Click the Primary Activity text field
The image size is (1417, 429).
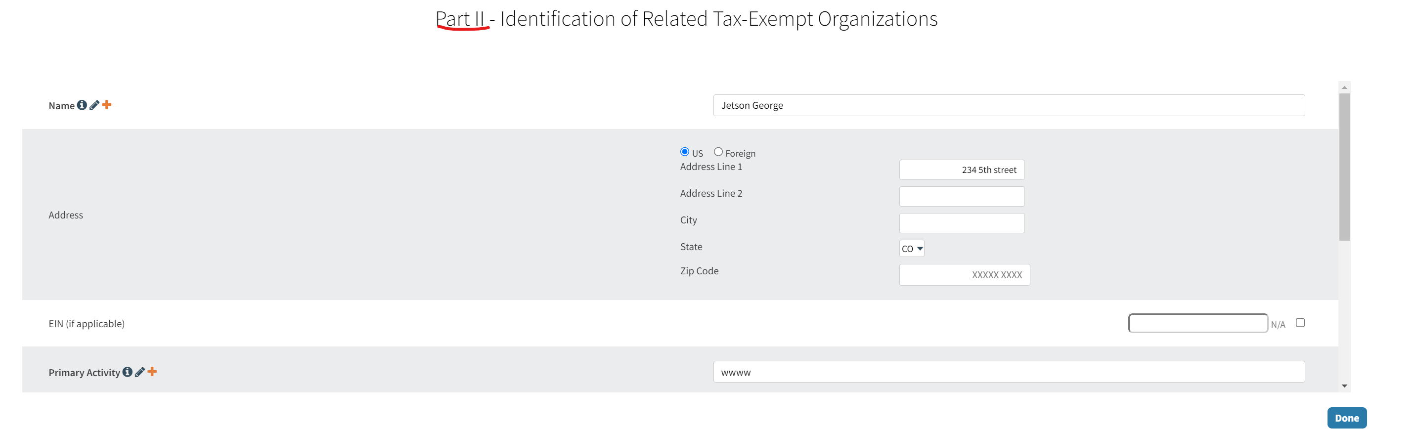coord(1008,372)
